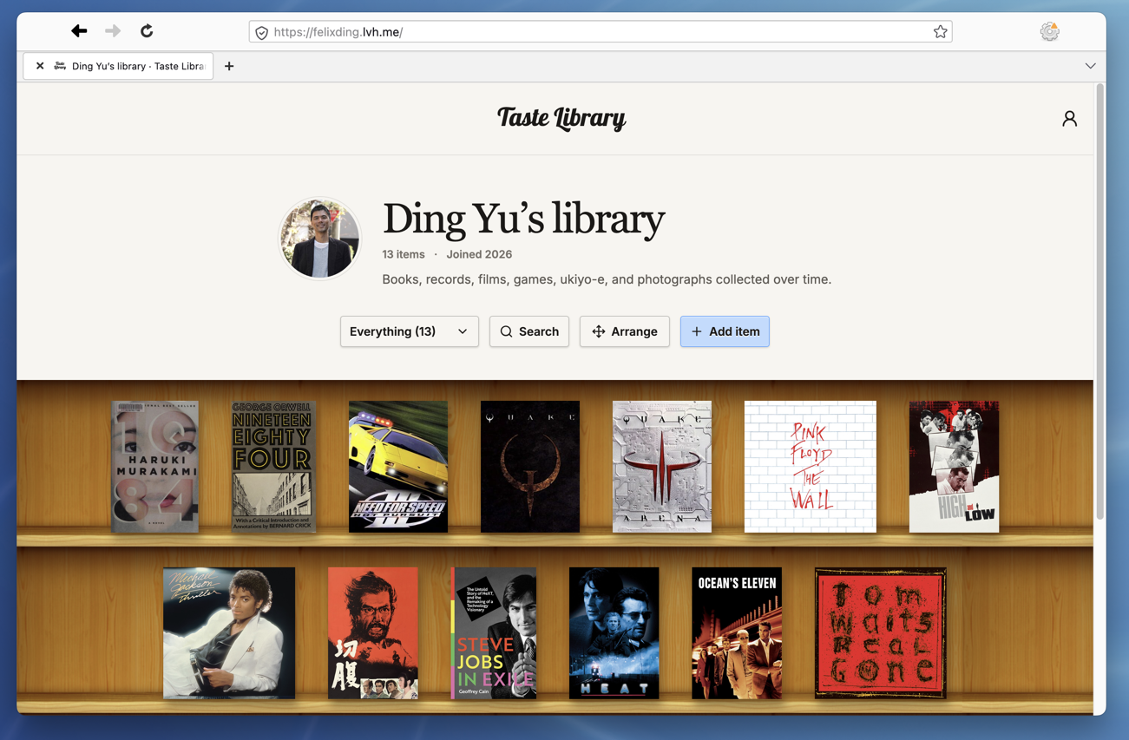The height and width of the screenshot is (740, 1129).
Task: Open a new tab with the plus icon
Action: pos(229,66)
